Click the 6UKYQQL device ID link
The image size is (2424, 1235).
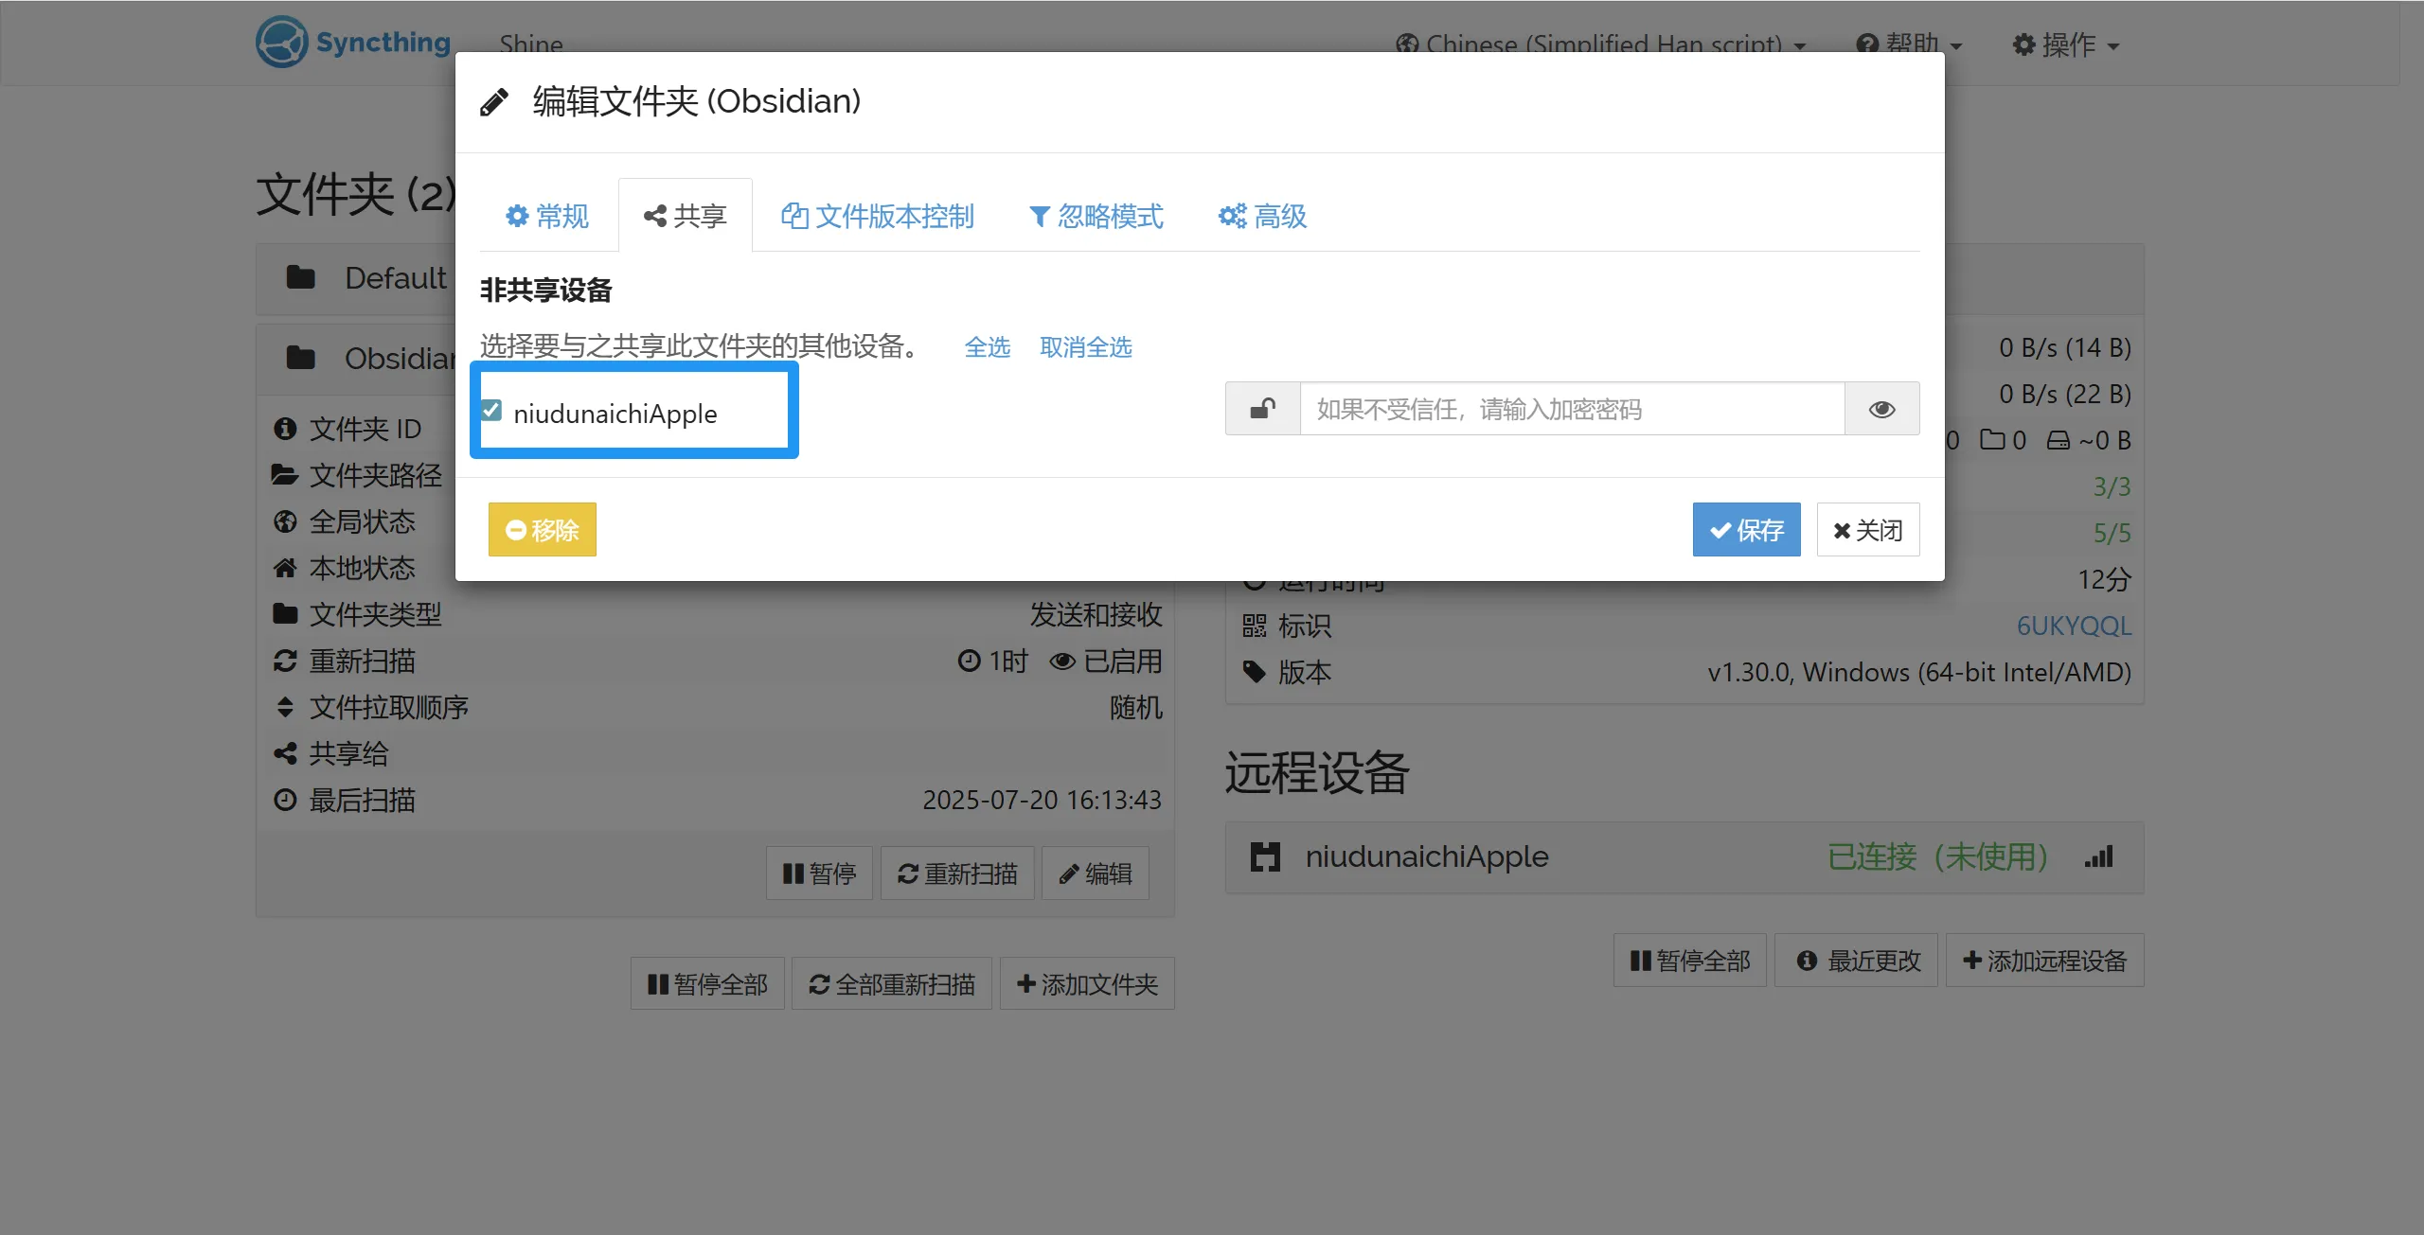coord(2074,626)
